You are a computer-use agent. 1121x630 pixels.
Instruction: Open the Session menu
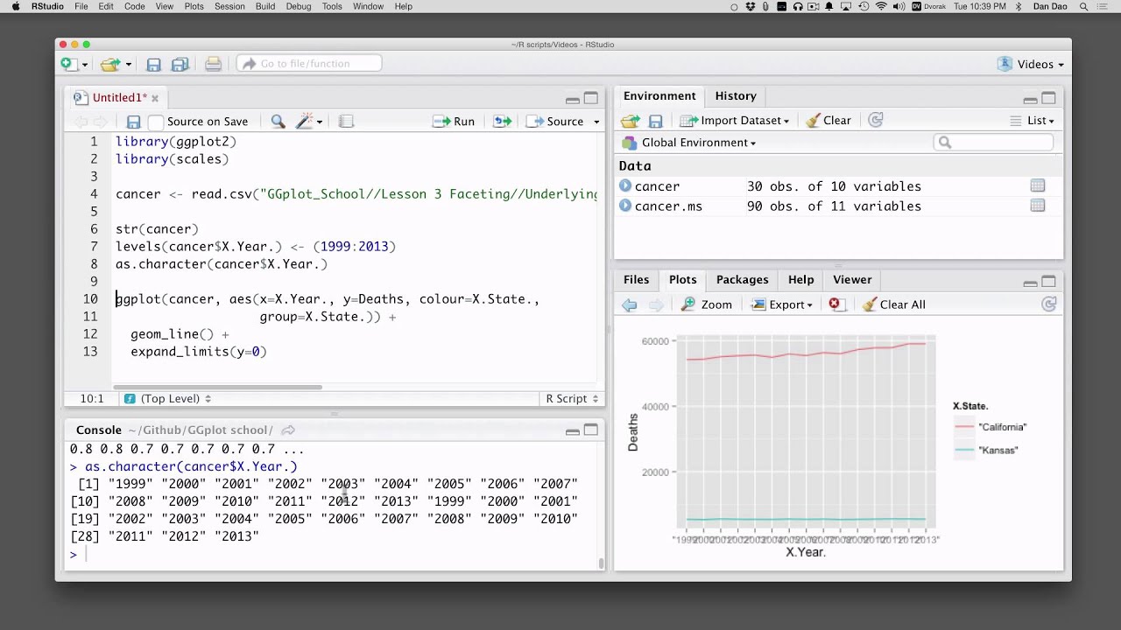229,6
